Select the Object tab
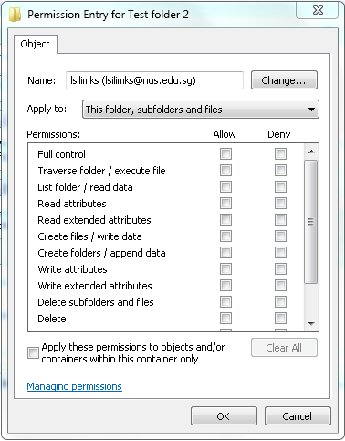The width and height of the screenshot is (345, 441). [35, 44]
